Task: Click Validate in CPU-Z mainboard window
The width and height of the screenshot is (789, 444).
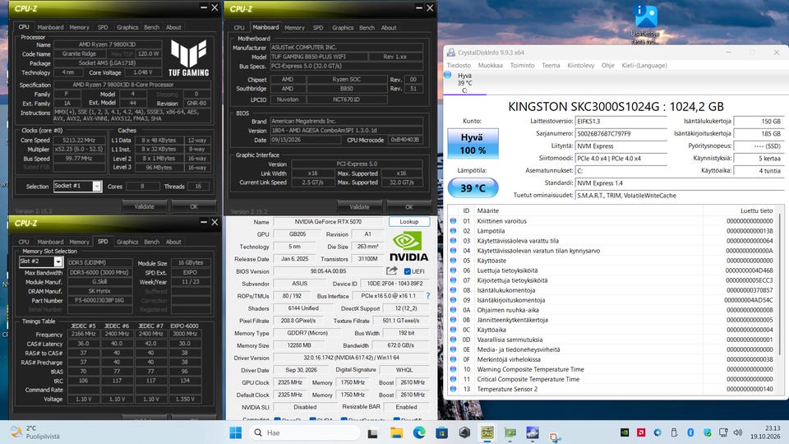Action: [359, 207]
